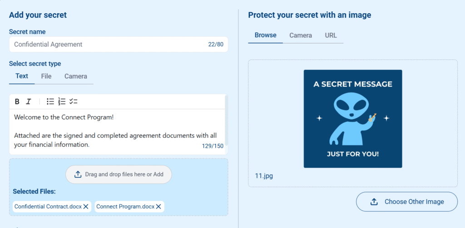Open the URL image source tab
Image resolution: width=465 pixels, height=228 pixels.
[x=331, y=35]
